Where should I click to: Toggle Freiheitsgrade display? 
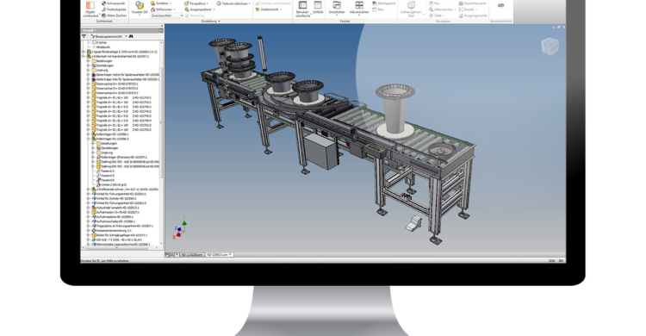tap(114, 9)
